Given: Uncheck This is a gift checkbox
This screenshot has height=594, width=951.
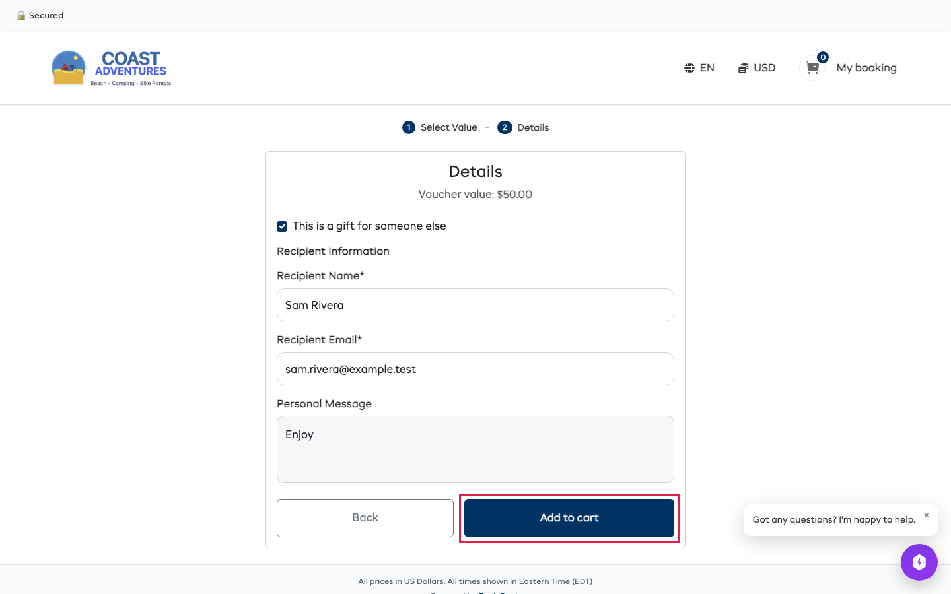Looking at the screenshot, I should (282, 226).
